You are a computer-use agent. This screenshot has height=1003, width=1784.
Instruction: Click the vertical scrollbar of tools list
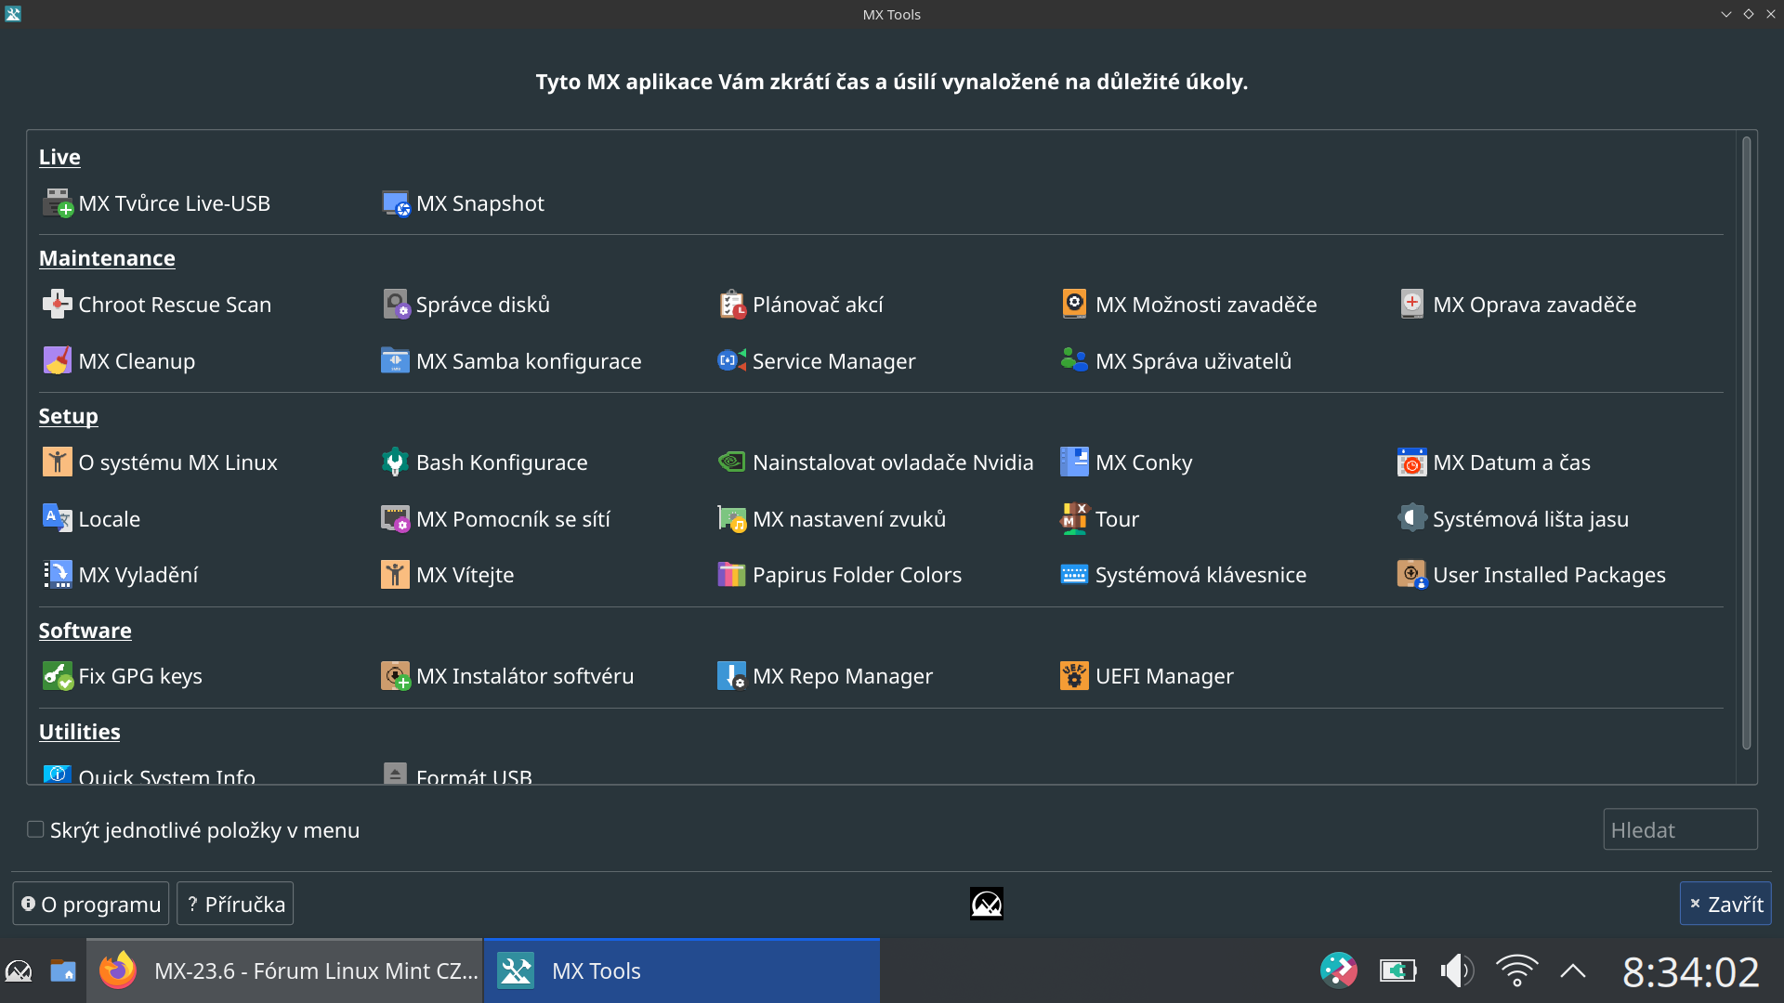click(x=1746, y=446)
